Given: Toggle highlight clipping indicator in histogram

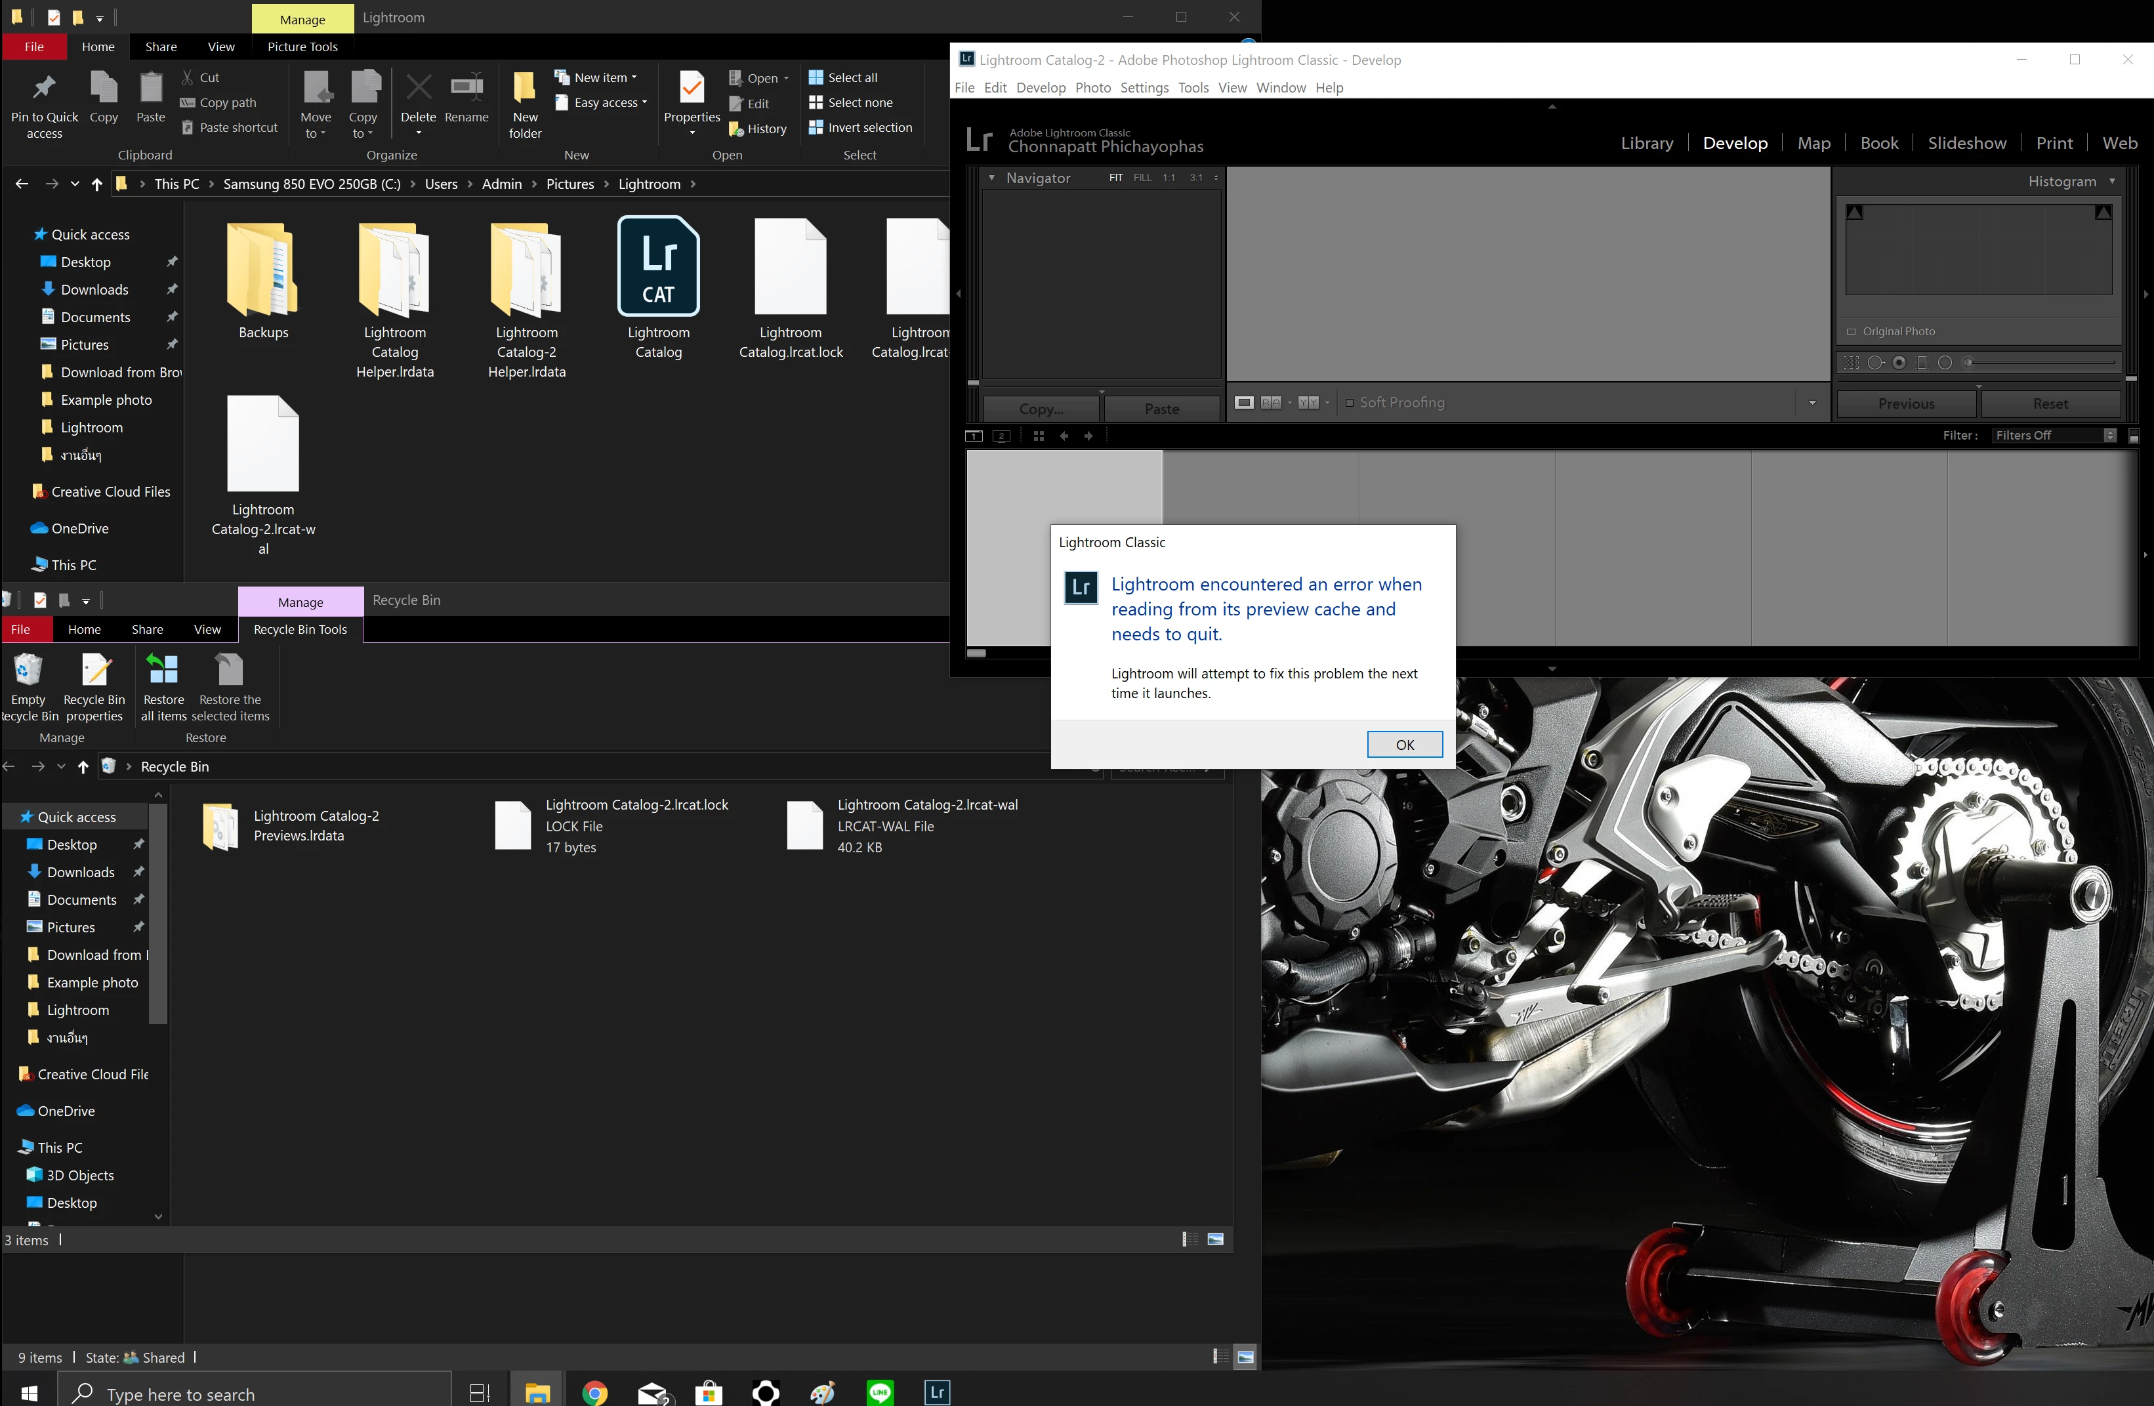Looking at the screenshot, I should pos(2102,212).
